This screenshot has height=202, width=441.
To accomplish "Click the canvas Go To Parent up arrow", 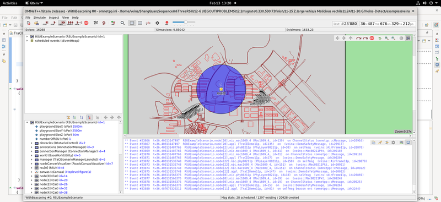I will (351, 38).
